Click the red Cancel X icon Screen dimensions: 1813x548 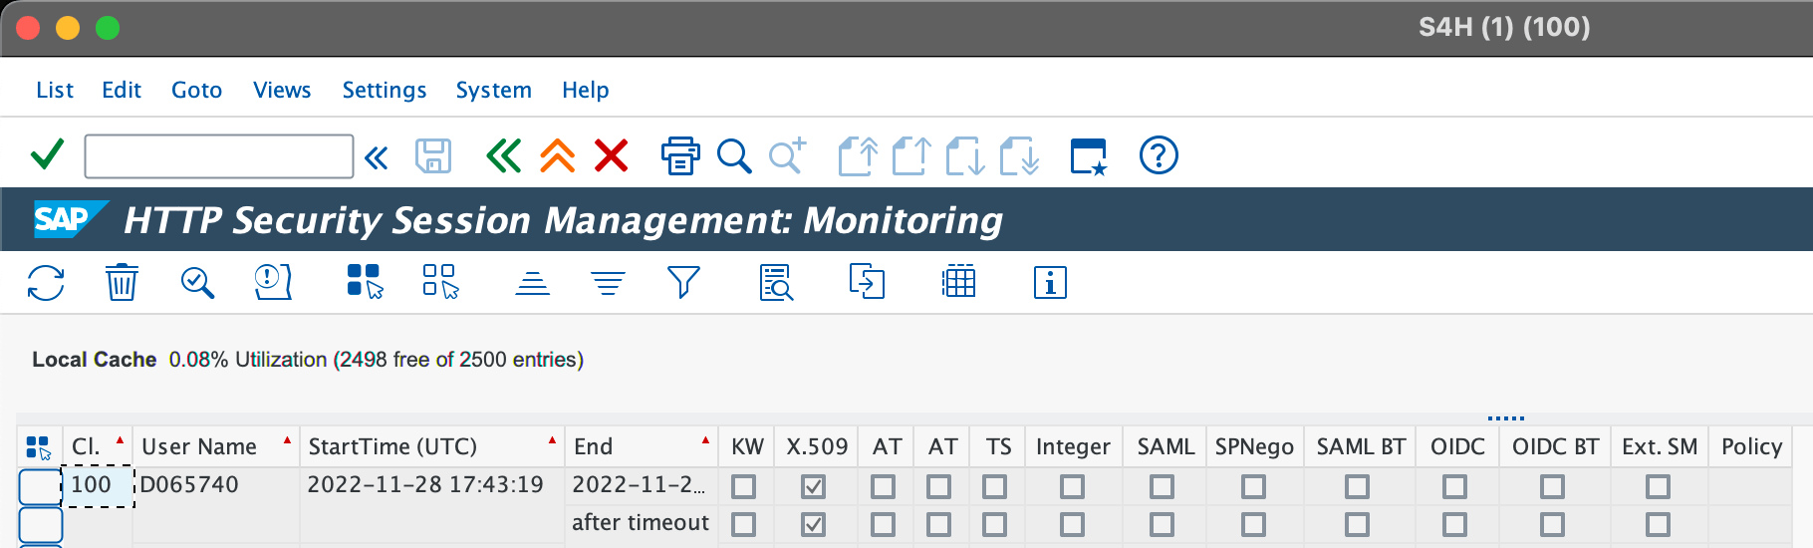611,156
